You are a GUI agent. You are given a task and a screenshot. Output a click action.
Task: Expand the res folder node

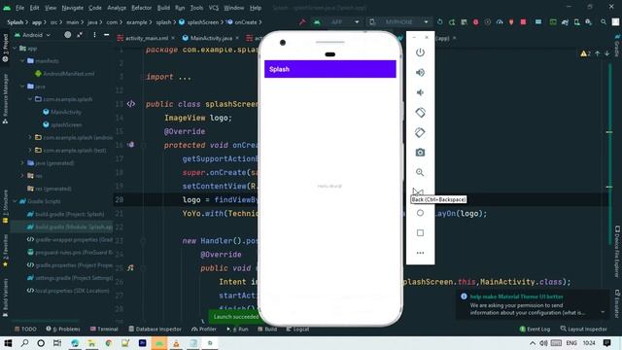22,176
